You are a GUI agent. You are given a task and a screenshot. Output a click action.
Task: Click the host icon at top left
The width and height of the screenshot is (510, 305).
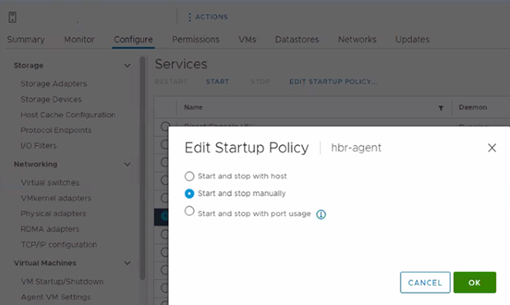12,17
